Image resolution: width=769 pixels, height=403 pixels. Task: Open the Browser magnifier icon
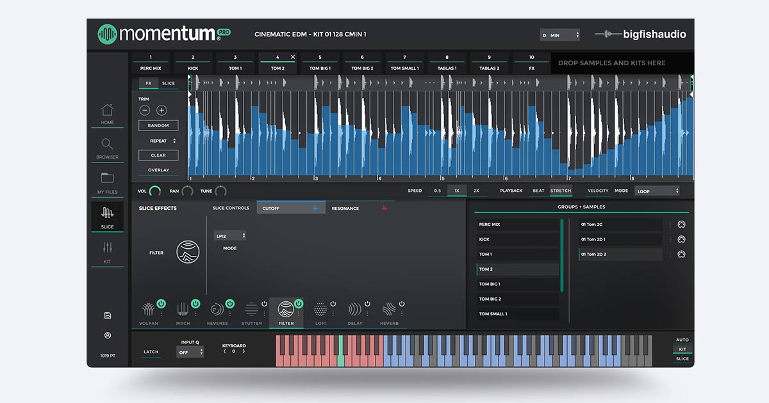[107, 144]
